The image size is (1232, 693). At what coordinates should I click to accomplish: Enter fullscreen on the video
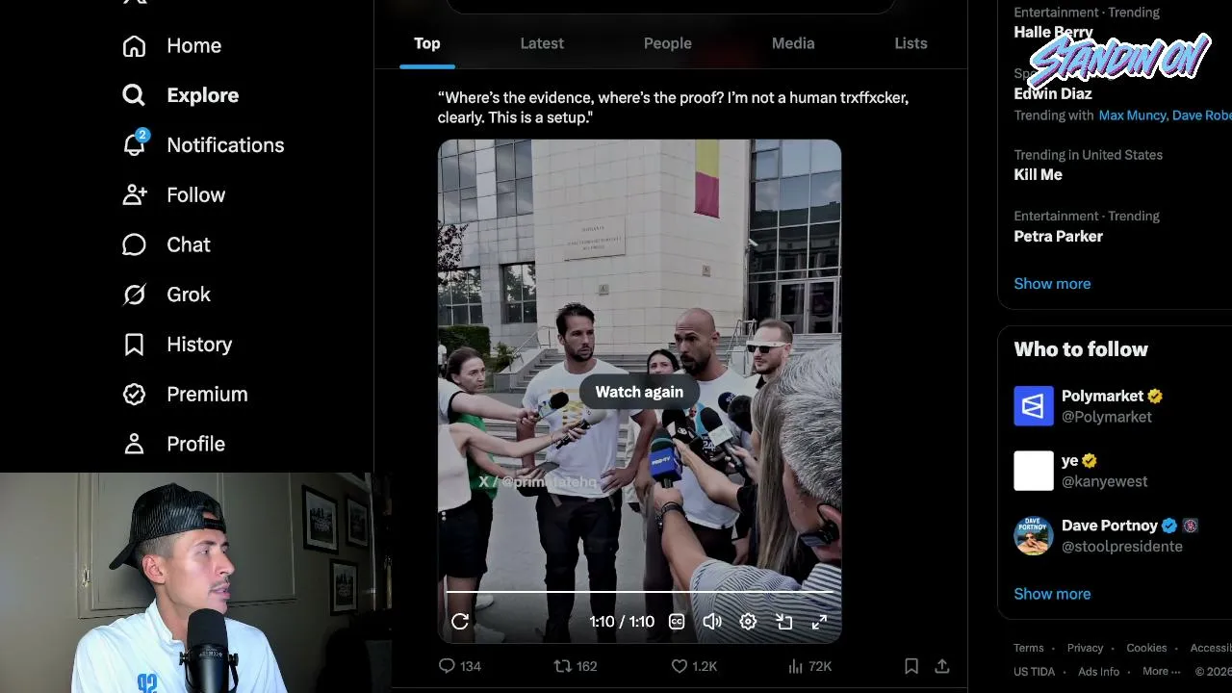click(x=819, y=622)
